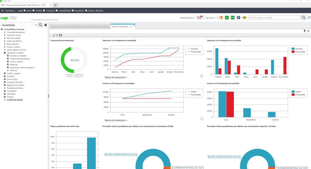The height and width of the screenshot is (169, 311).
Task: Open the administrador user dropdown
Action: [x=187, y=18]
